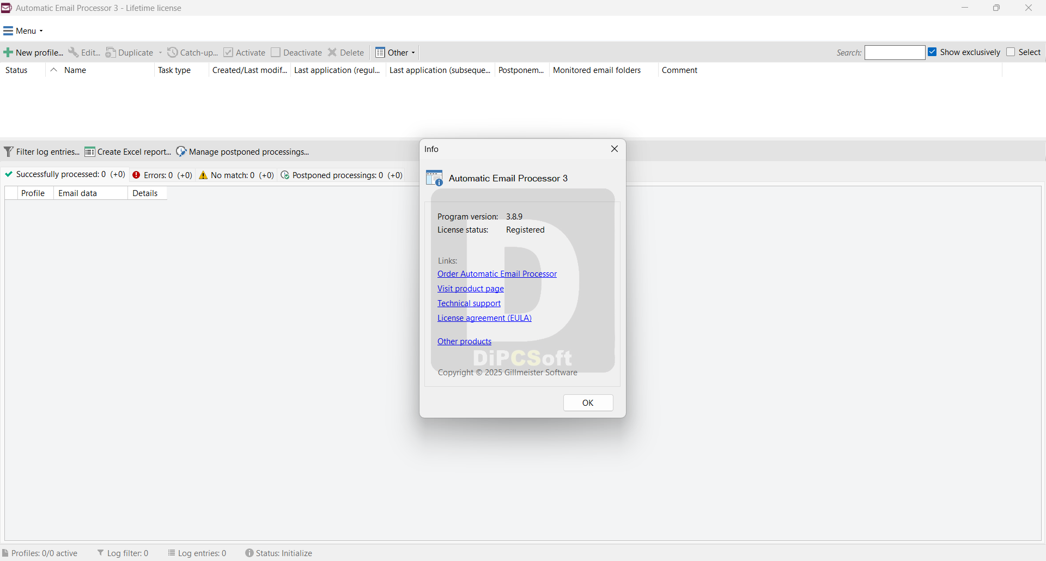Click the Postponed processings clock icon
Screen dimensions: 1046x561
pos(285,175)
